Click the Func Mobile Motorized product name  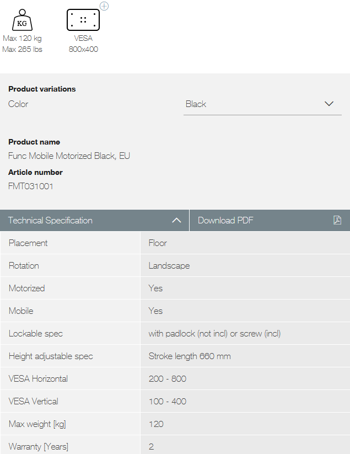tap(69, 156)
